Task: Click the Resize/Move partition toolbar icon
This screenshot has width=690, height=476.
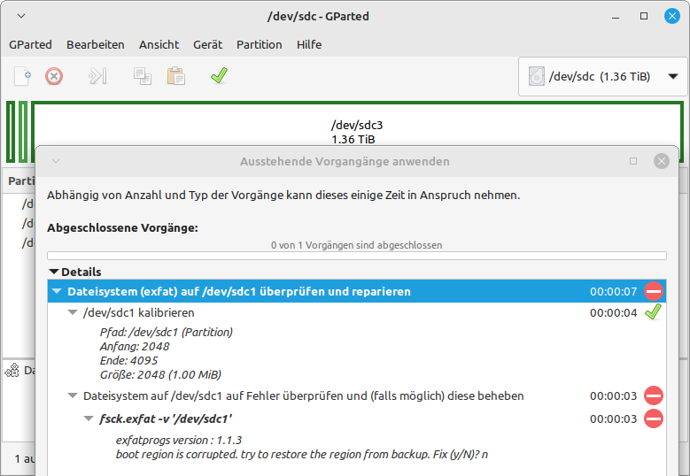Action: [x=97, y=76]
